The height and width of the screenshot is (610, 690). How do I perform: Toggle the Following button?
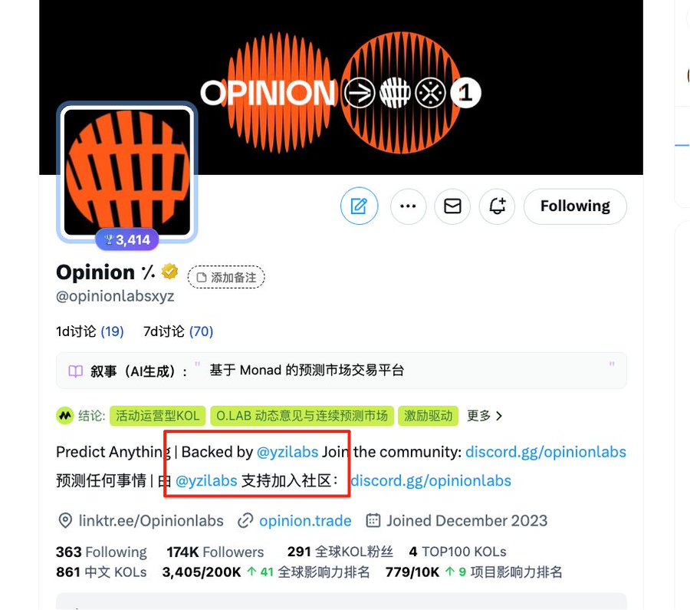pyautogui.click(x=575, y=206)
